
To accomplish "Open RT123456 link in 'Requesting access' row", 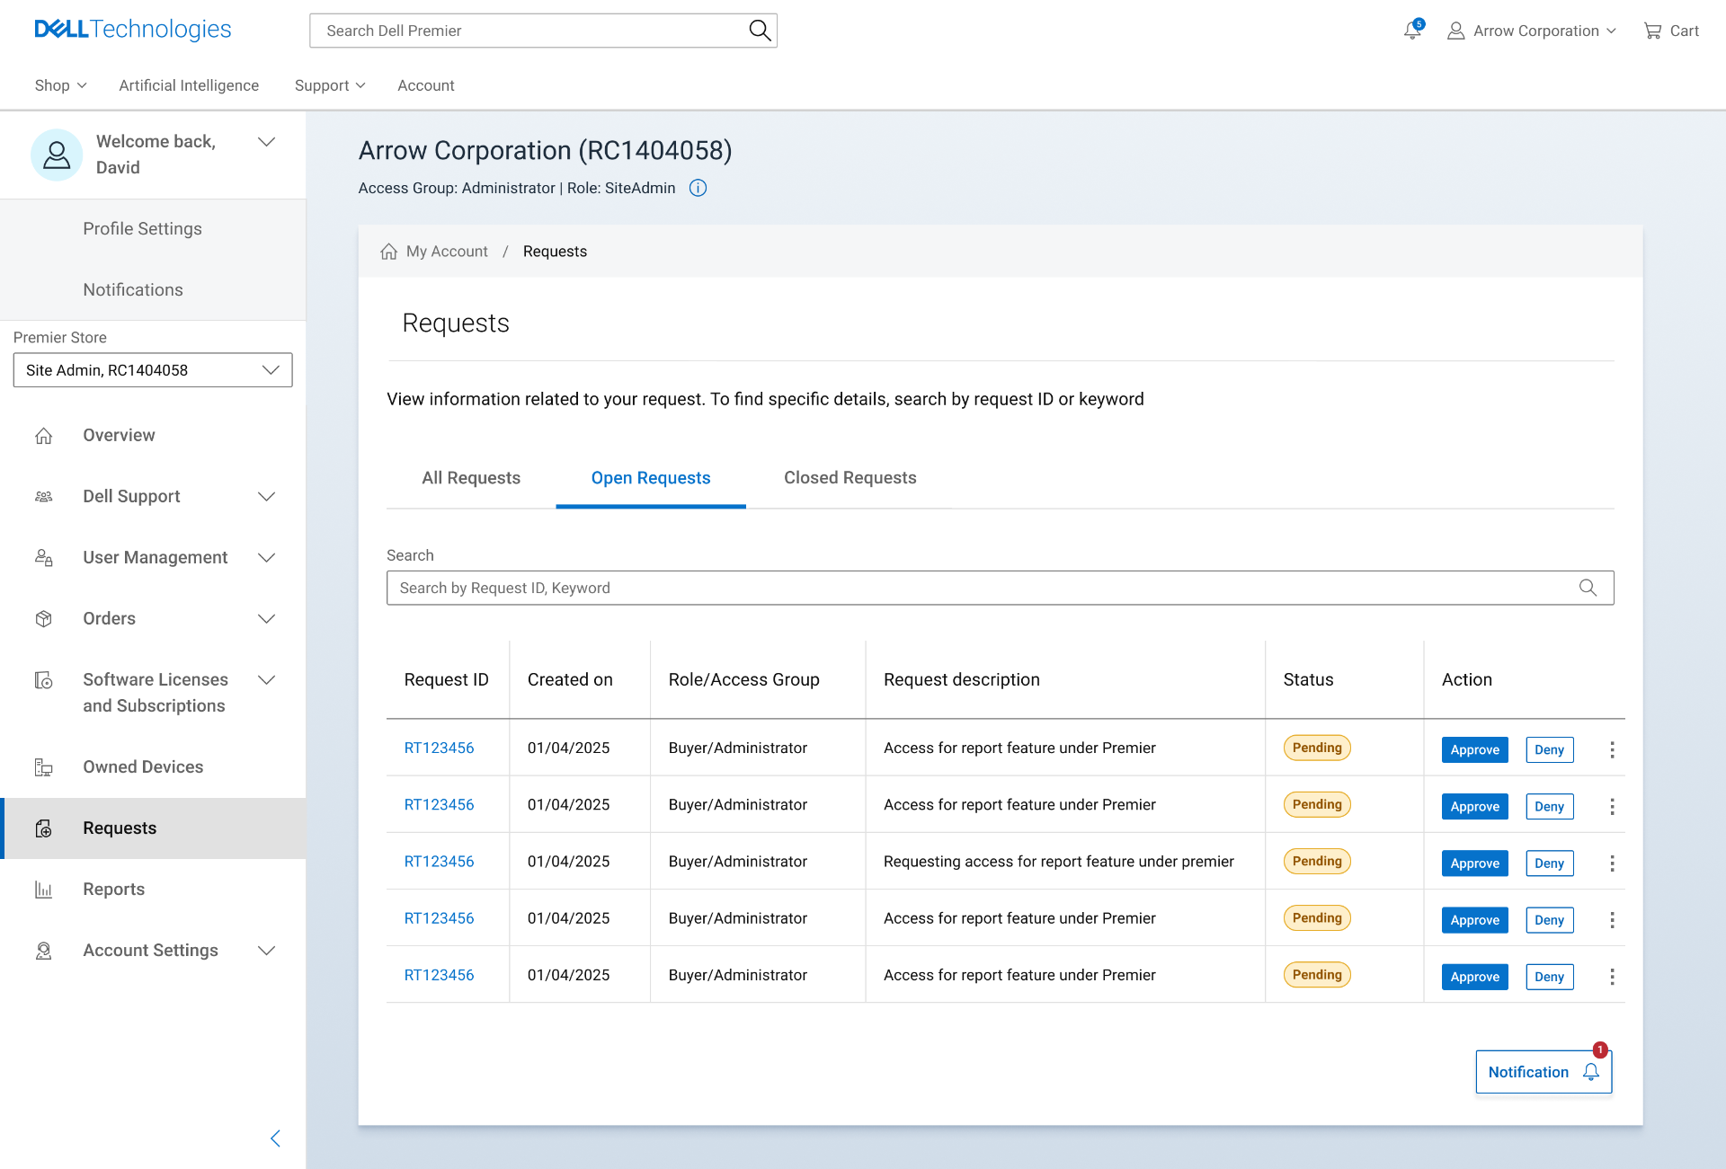I will coord(439,861).
